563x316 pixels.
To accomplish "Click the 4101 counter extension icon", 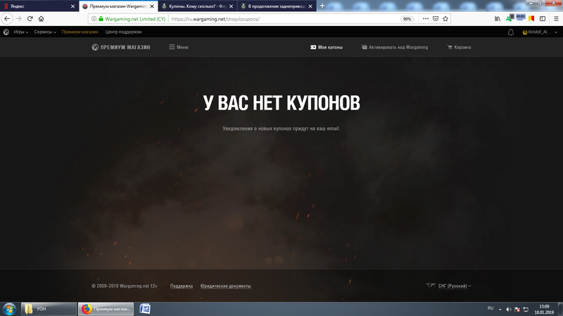I will (521, 17).
